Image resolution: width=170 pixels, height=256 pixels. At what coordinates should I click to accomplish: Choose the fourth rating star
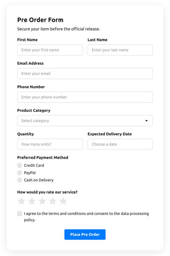point(53,201)
